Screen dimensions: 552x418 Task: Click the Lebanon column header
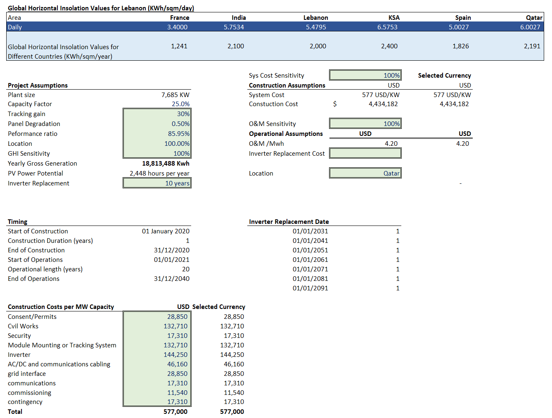[x=315, y=17]
